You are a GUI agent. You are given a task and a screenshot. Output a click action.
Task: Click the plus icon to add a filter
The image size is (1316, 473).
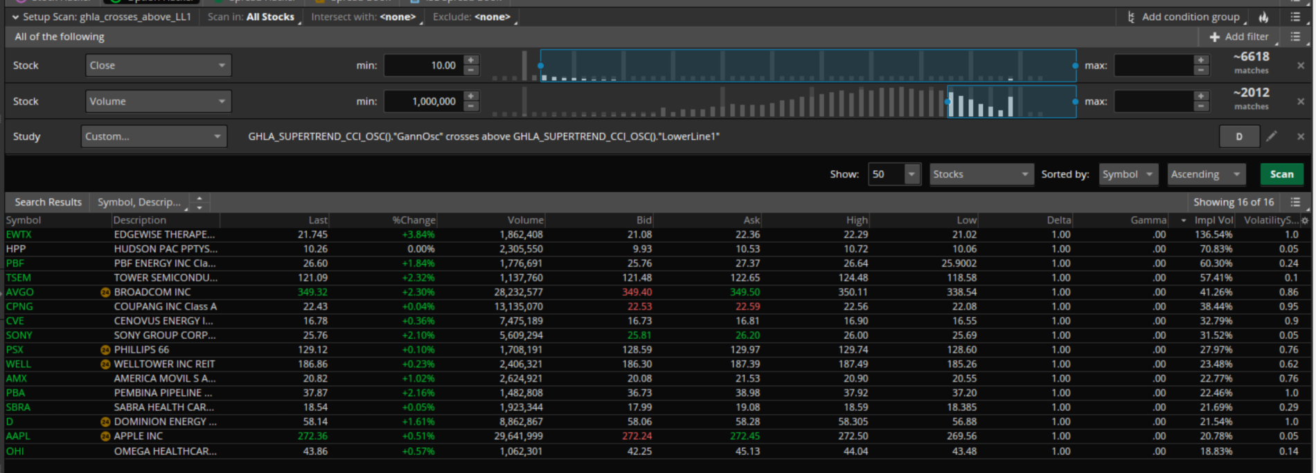[1214, 37]
